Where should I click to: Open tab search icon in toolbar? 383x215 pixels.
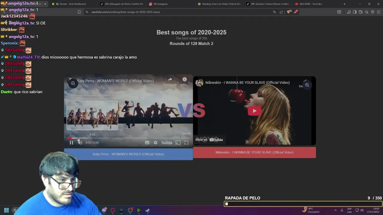point(339,12)
